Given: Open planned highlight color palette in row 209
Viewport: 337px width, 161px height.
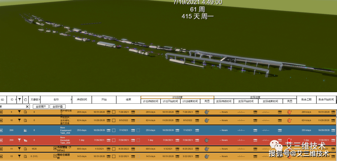Looking at the screenshot, I should [x=206, y=140].
